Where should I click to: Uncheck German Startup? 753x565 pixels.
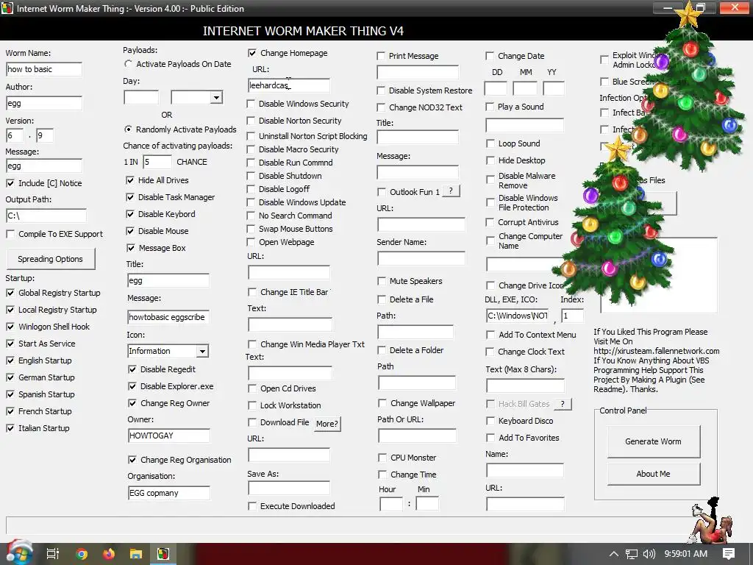point(10,377)
